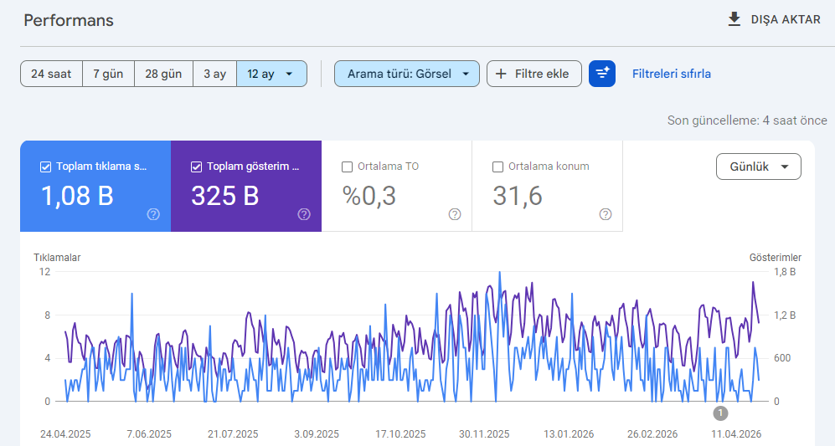
Task: Select the 24 saat range tab
Action: [x=51, y=74]
